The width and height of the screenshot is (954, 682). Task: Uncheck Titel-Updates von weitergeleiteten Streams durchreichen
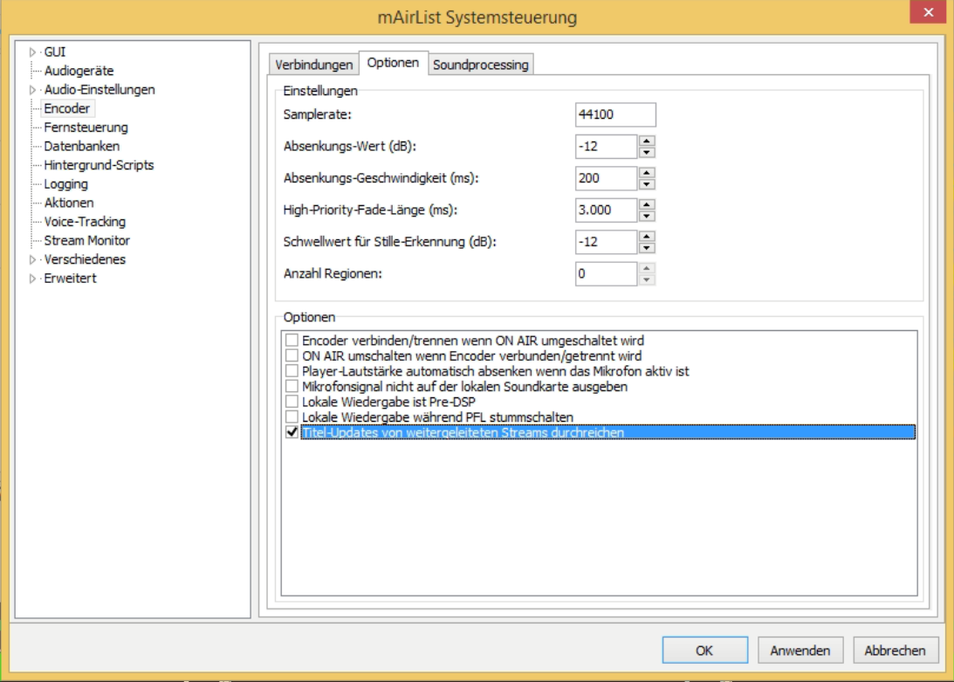[292, 432]
